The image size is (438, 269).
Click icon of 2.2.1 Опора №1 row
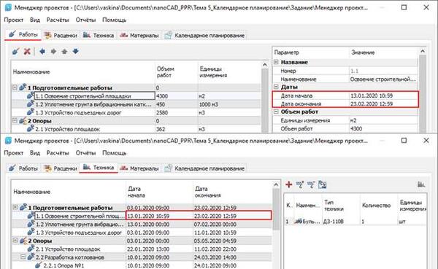coord(39,265)
